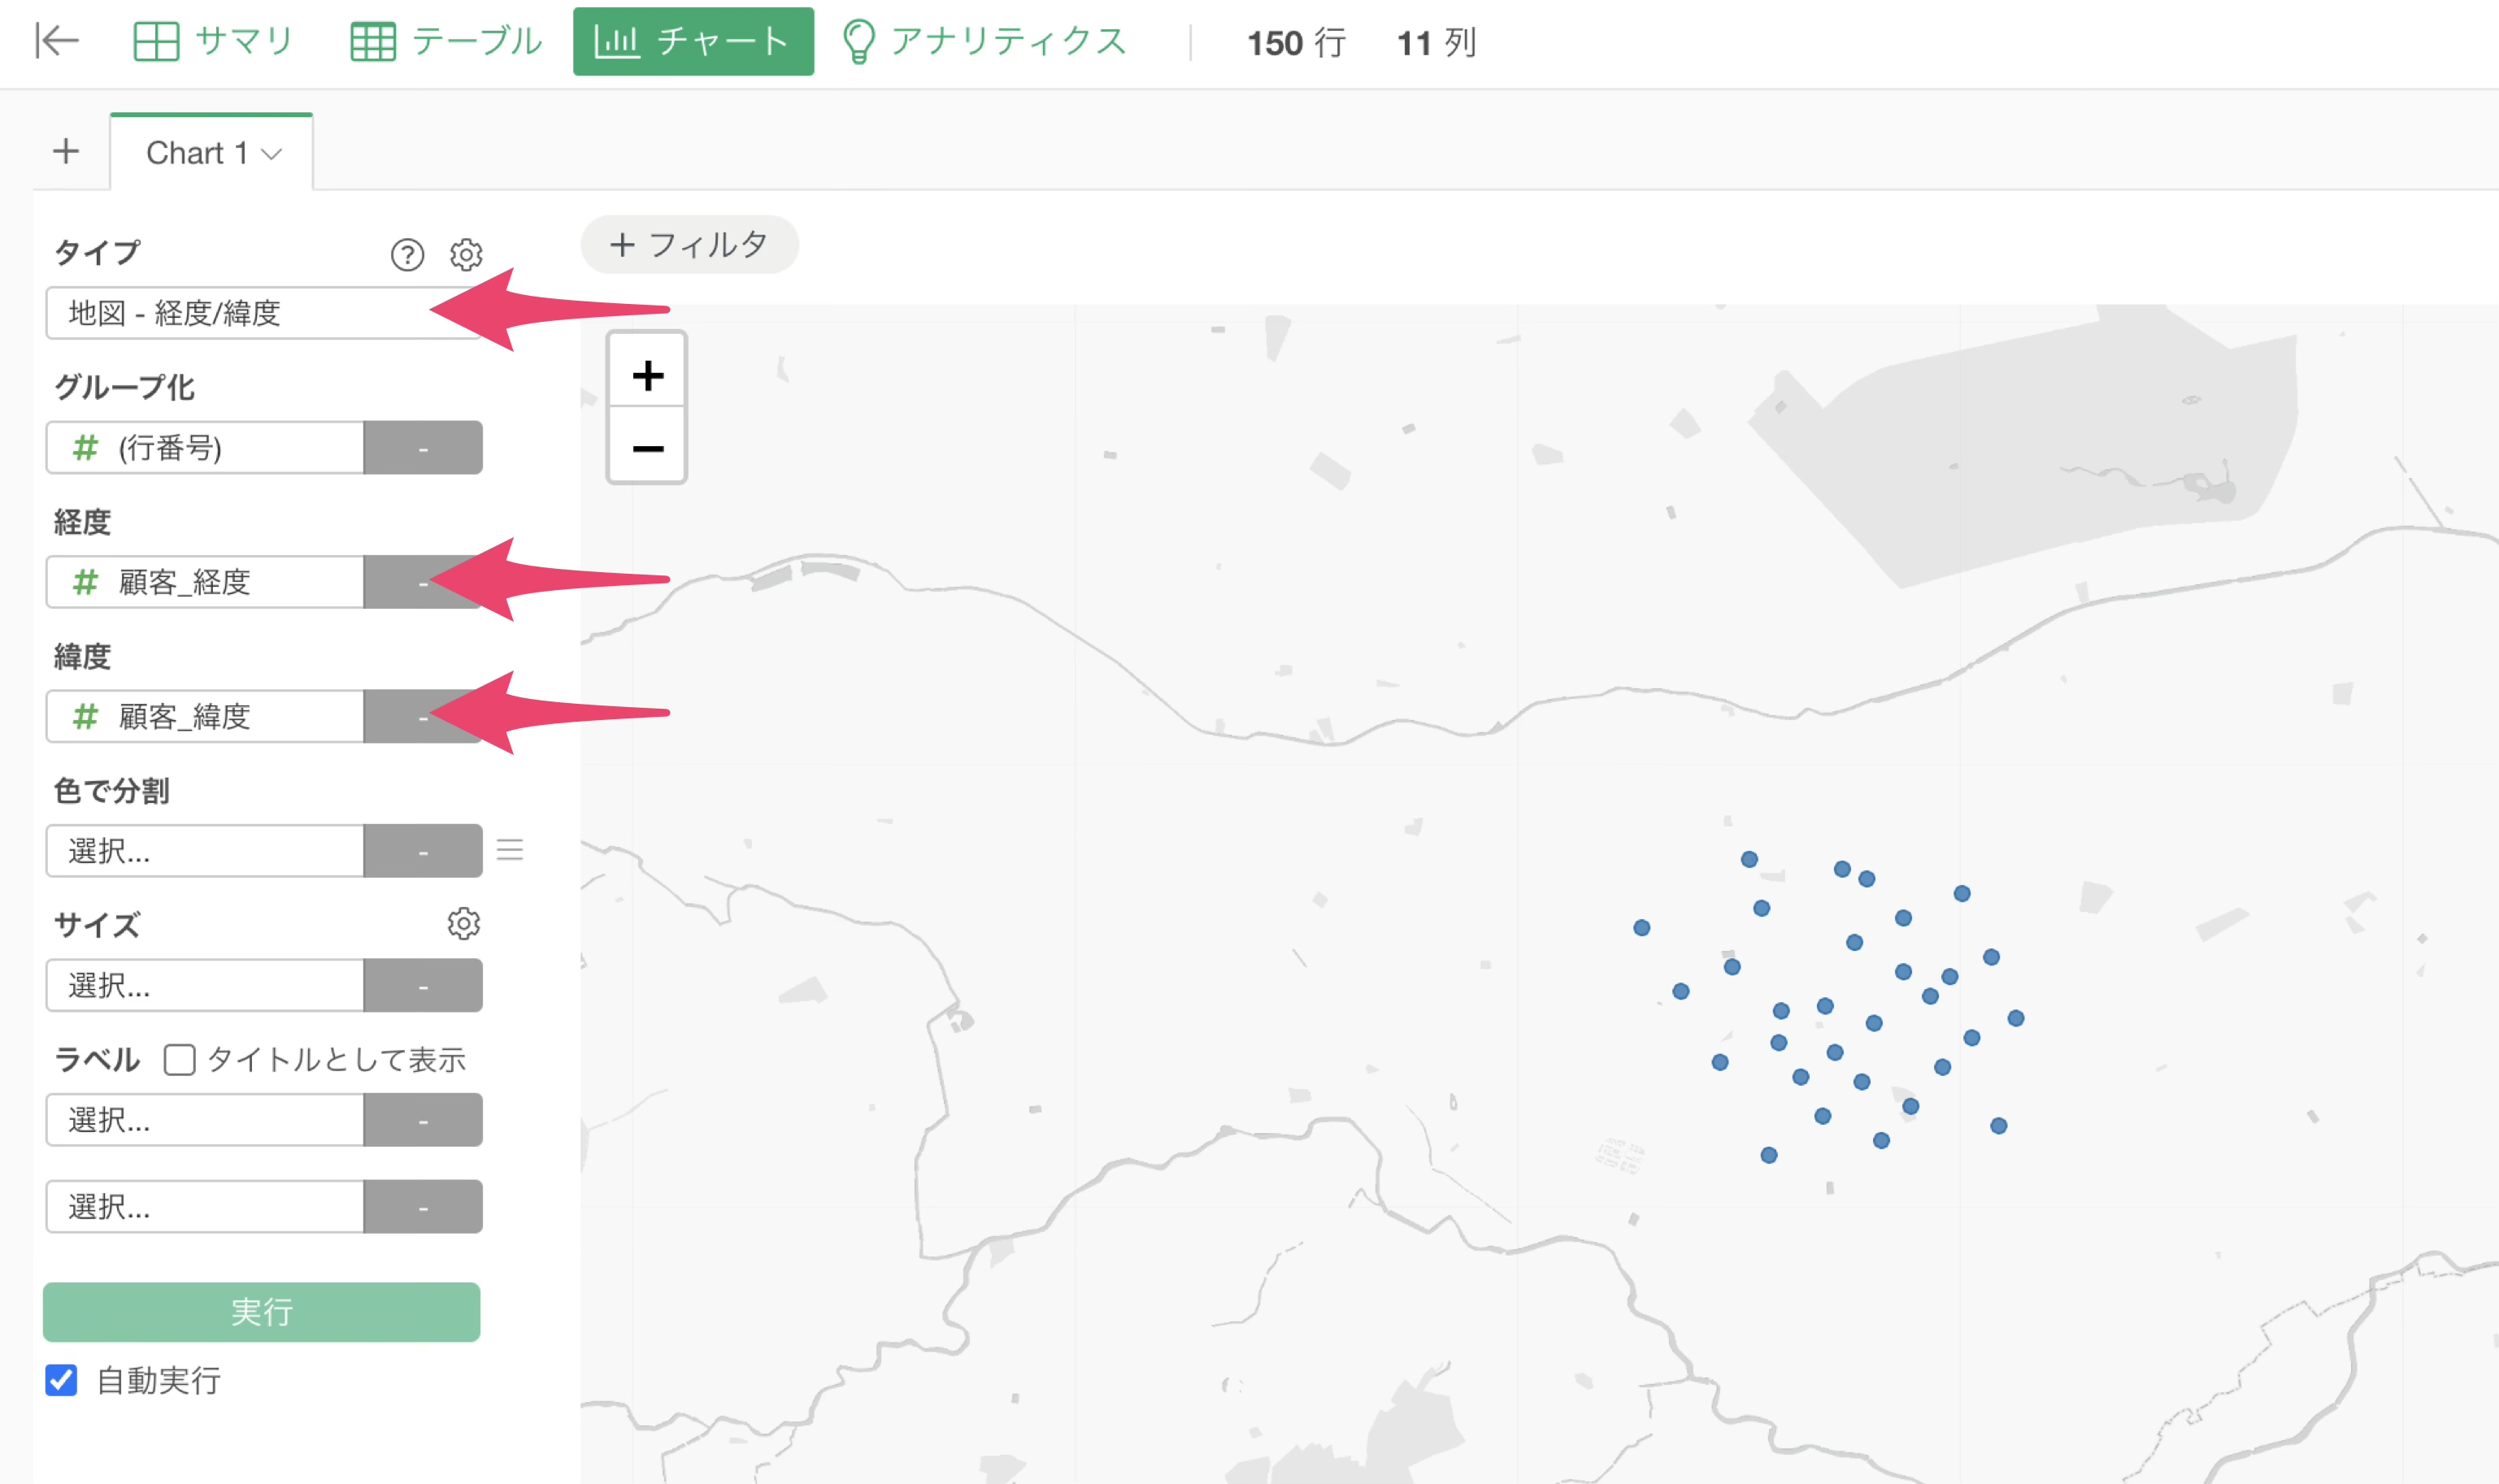Zoom in on the map
The image size is (2499, 1484).
click(x=647, y=375)
